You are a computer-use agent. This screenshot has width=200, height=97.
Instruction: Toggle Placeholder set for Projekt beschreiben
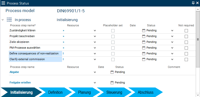[113, 36]
